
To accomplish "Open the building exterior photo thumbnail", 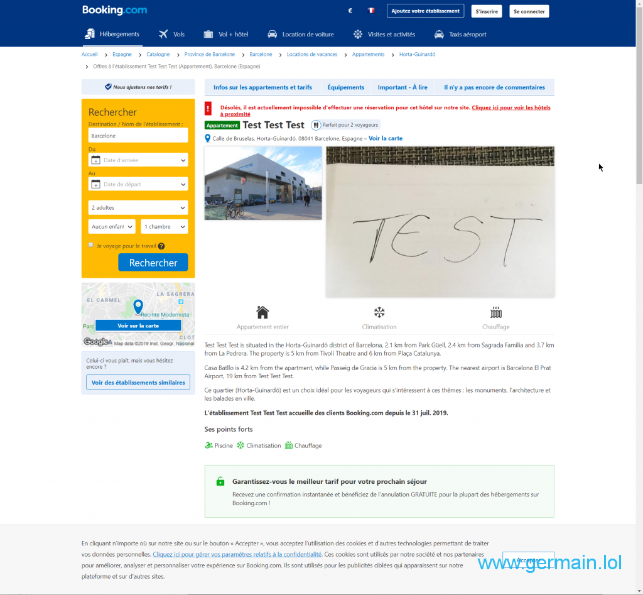I will pyautogui.click(x=263, y=183).
